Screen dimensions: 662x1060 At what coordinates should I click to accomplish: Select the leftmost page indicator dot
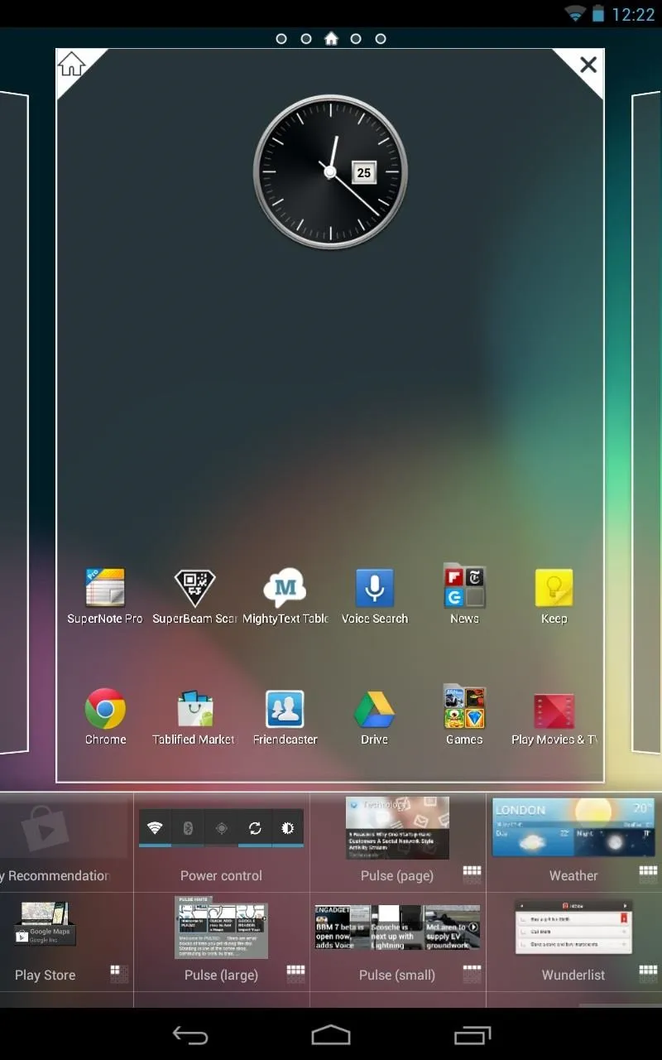coord(281,39)
